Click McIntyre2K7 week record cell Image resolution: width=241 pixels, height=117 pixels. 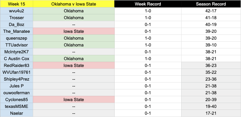coord(148,52)
